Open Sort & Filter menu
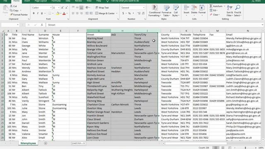Viewport: 265px width, 149px height. pyautogui.click(x=229, y=11)
